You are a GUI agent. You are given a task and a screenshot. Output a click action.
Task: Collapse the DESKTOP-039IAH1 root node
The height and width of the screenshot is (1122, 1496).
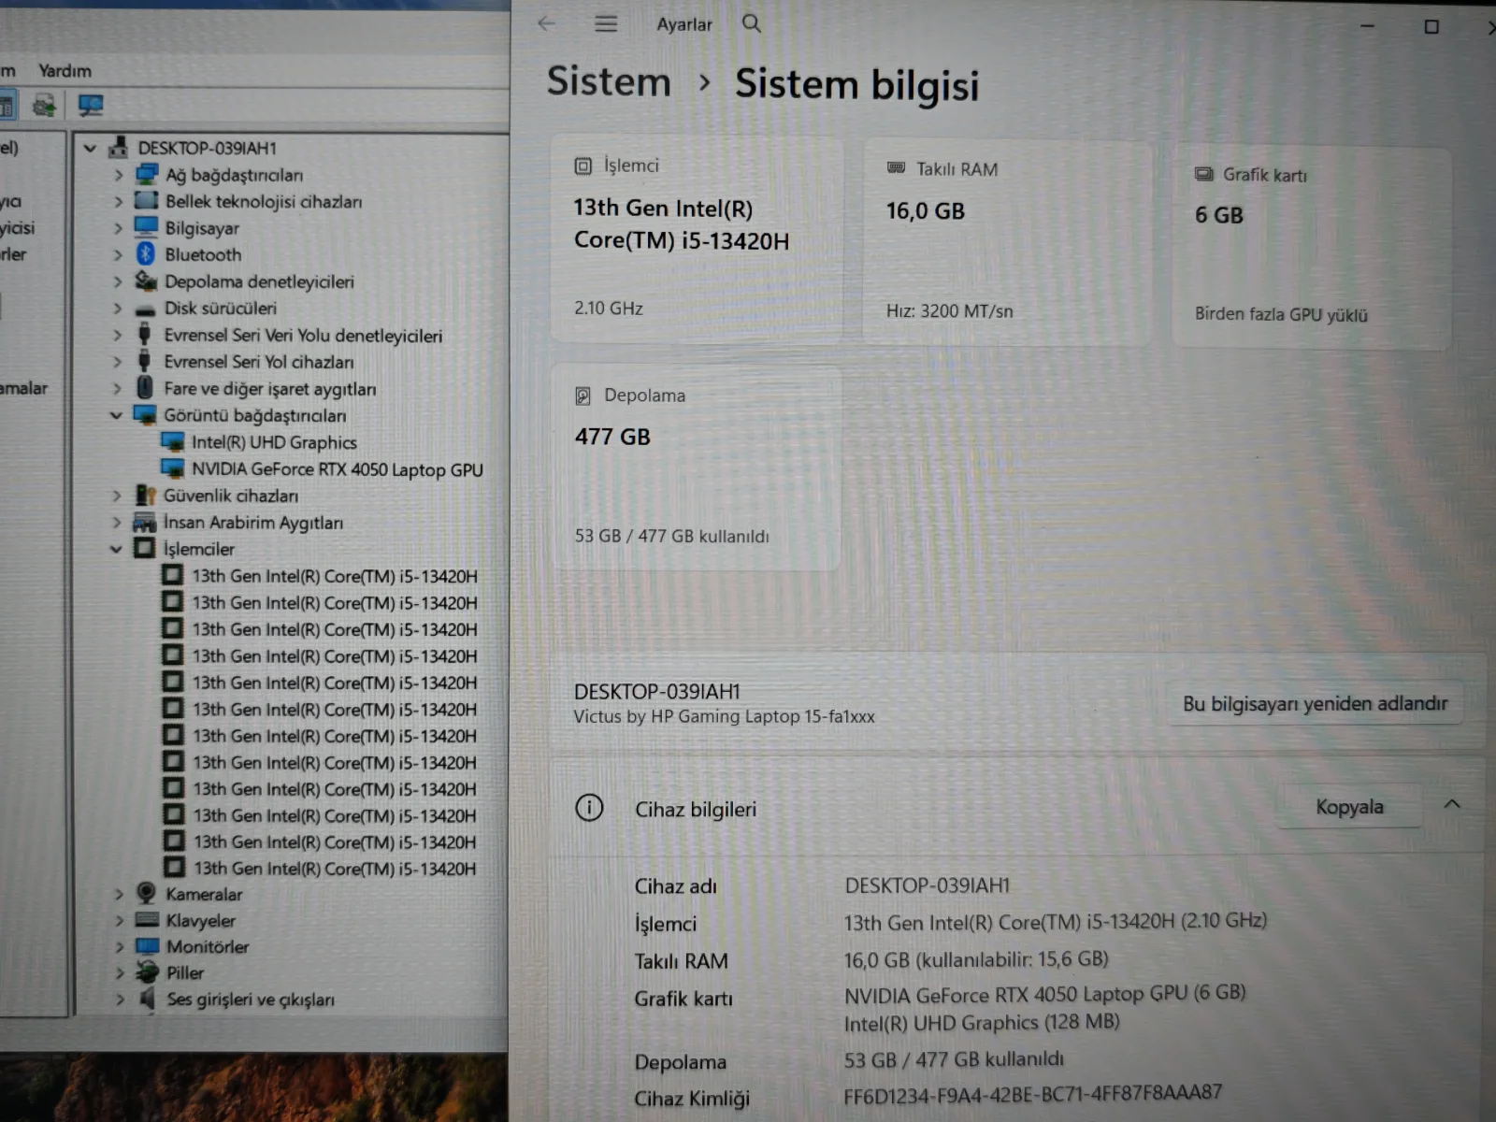click(90, 148)
